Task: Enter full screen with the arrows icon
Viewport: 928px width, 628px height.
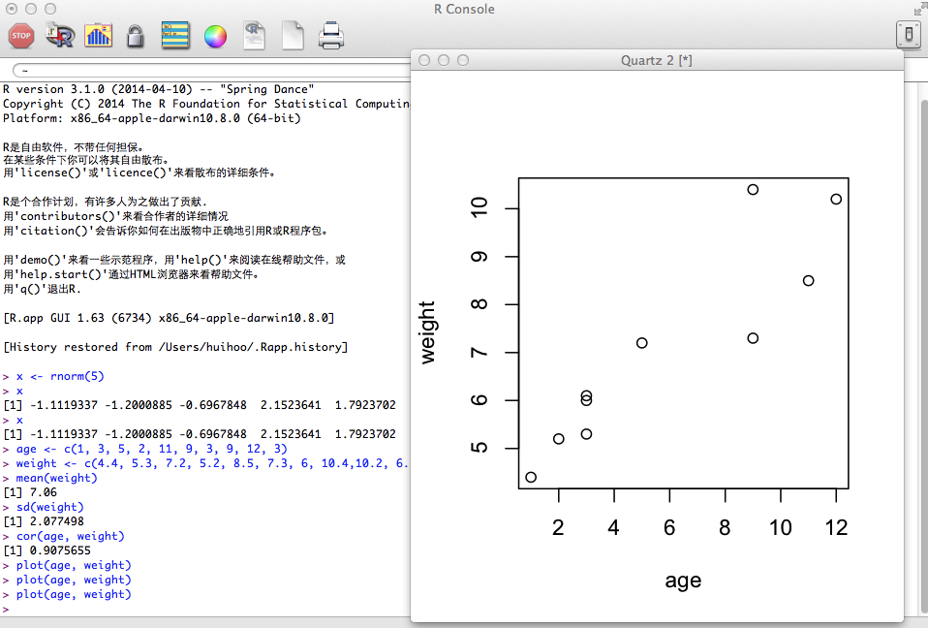Action: pyautogui.click(x=918, y=9)
